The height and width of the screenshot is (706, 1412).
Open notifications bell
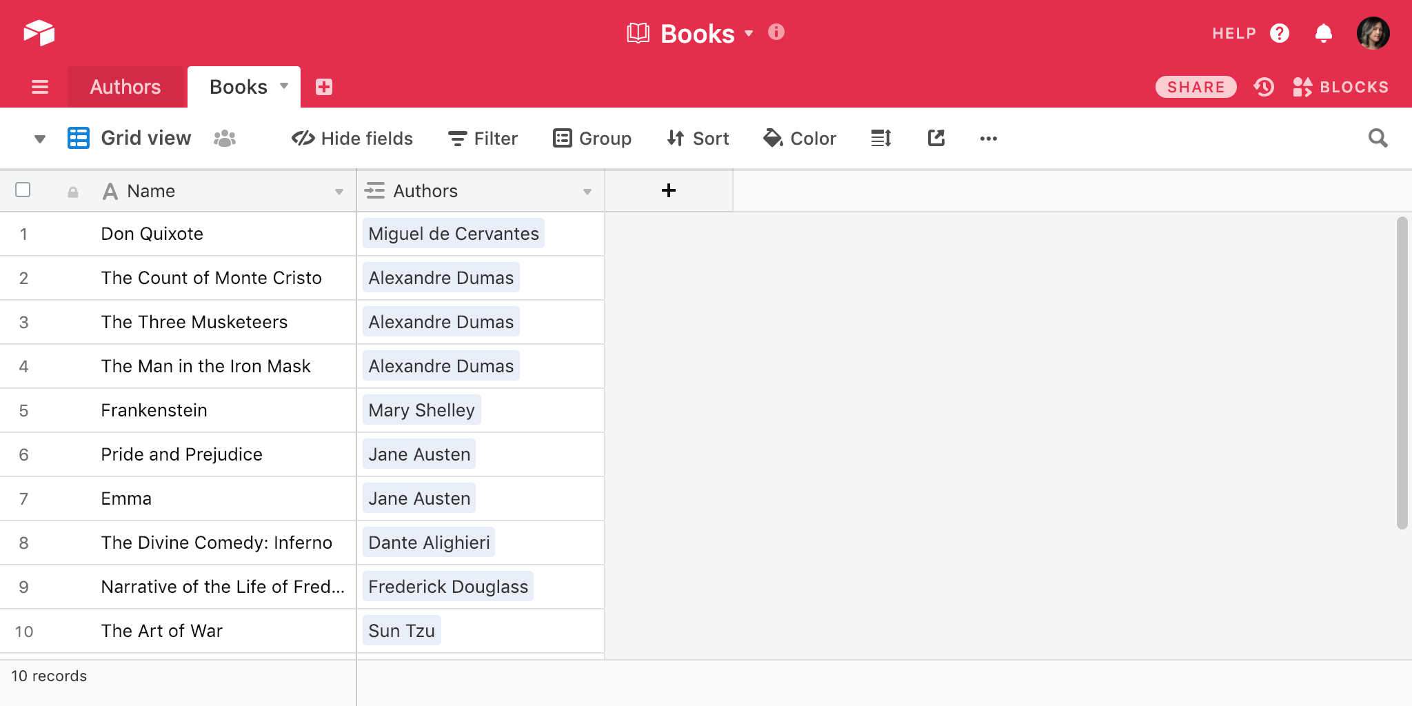click(1324, 33)
